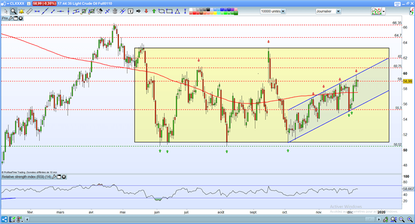
Task: Click the 66,35 resistance level label
Action: (397, 23)
